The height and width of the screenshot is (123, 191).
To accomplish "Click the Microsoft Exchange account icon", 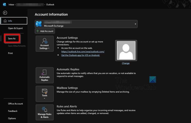I will coord(39,24).
